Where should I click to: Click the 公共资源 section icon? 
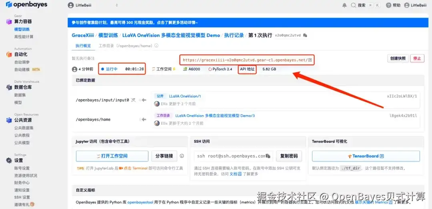click(x=9, y=120)
